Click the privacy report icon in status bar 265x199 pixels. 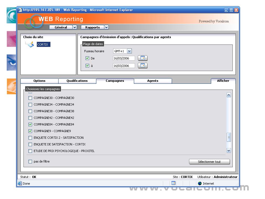point(173,183)
